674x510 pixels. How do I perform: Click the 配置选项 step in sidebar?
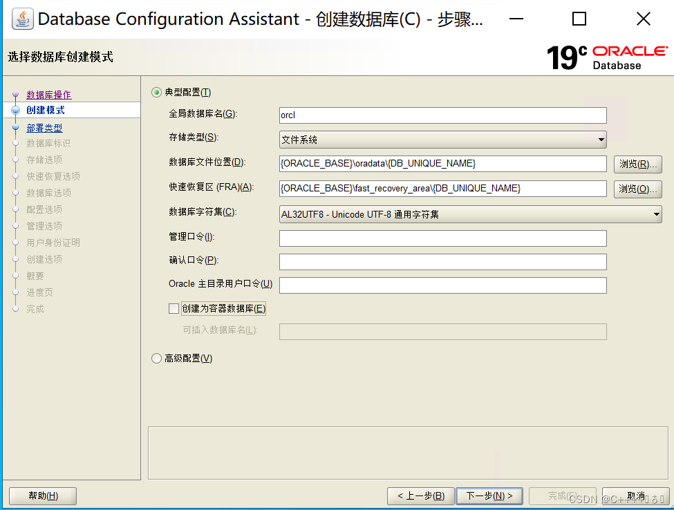click(x=44, y=209)
